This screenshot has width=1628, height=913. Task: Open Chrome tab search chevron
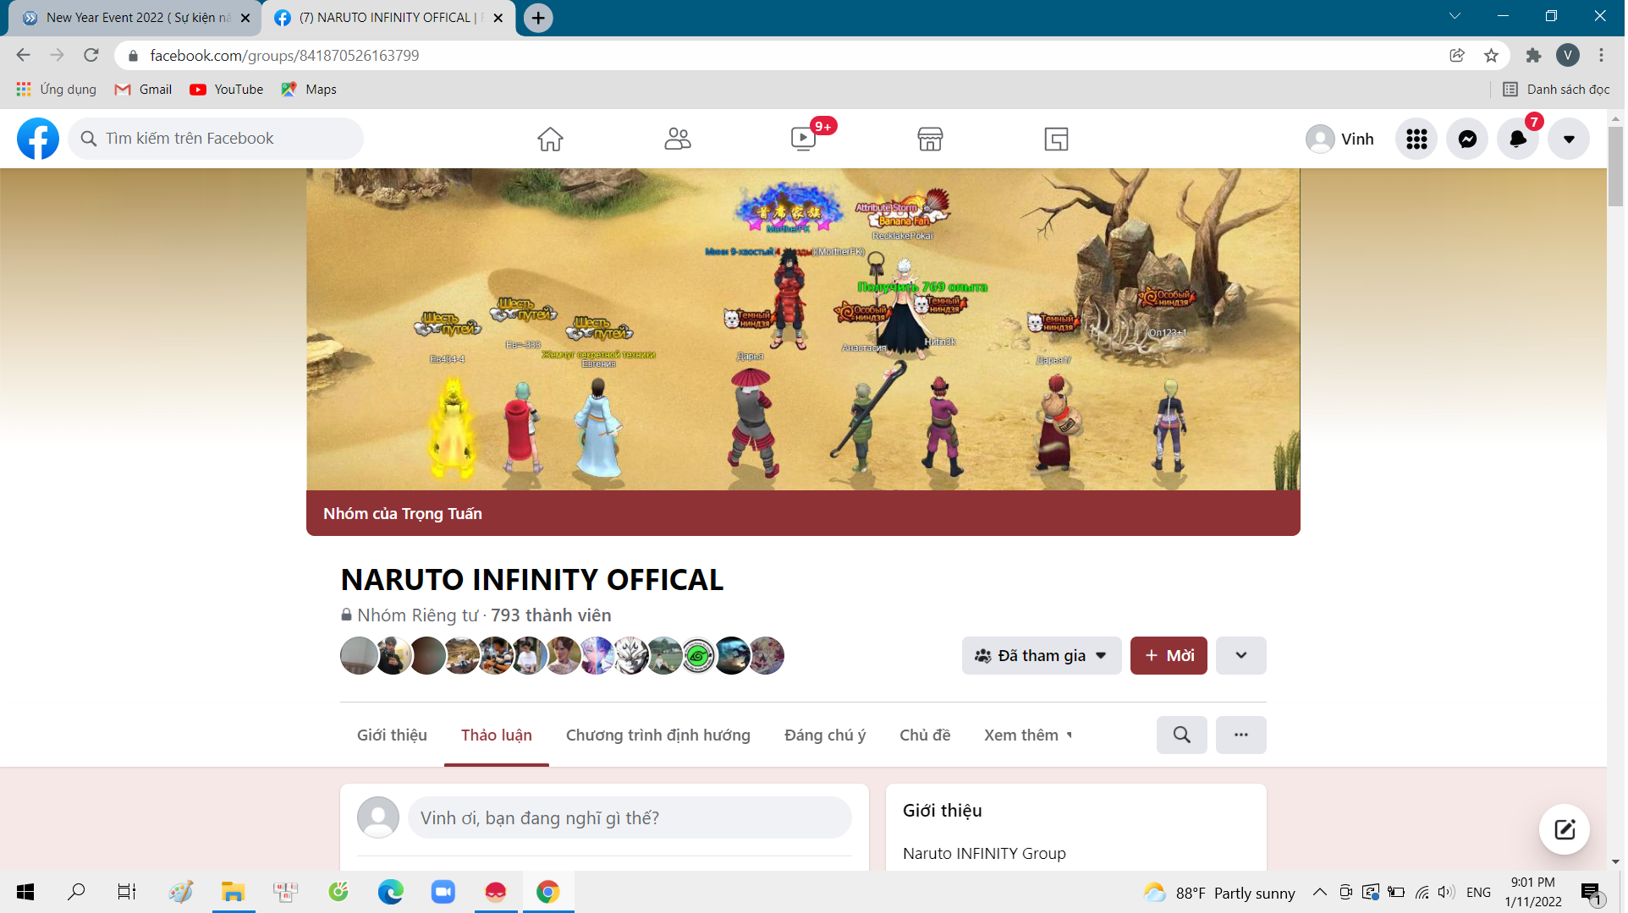pos(1455,16)
